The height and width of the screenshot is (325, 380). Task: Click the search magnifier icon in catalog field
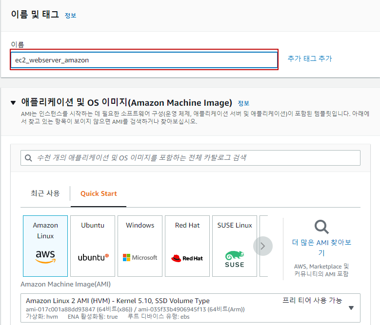click(28, 158)
